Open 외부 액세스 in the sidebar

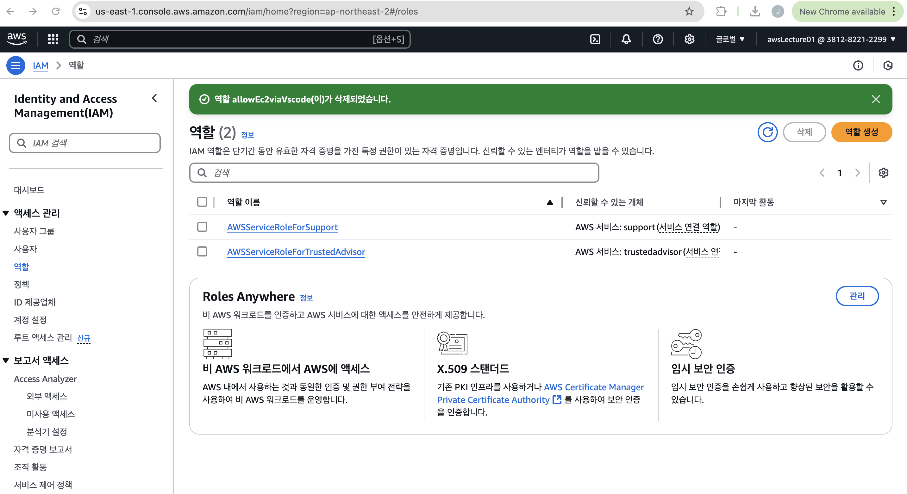click(x=47, y=396)
